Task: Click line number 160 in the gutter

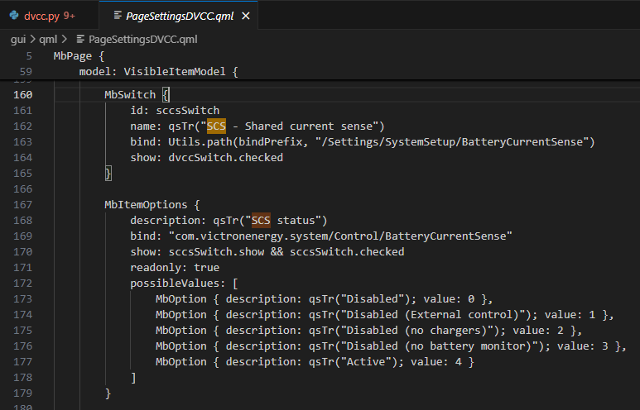Action: (x=24, y=94)
